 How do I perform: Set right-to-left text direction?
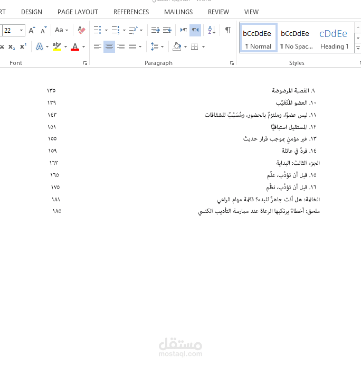[x=195, y=30]
